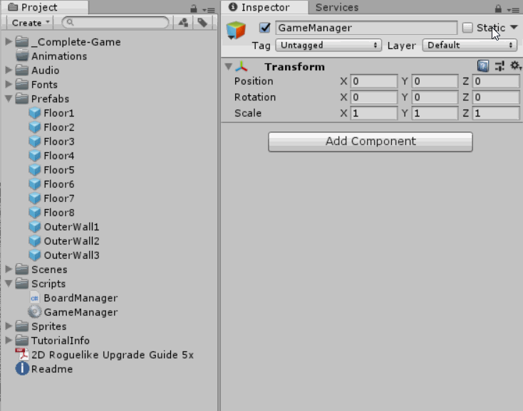
Task: Click the Scale Y field
Action: tap(435, 113)
